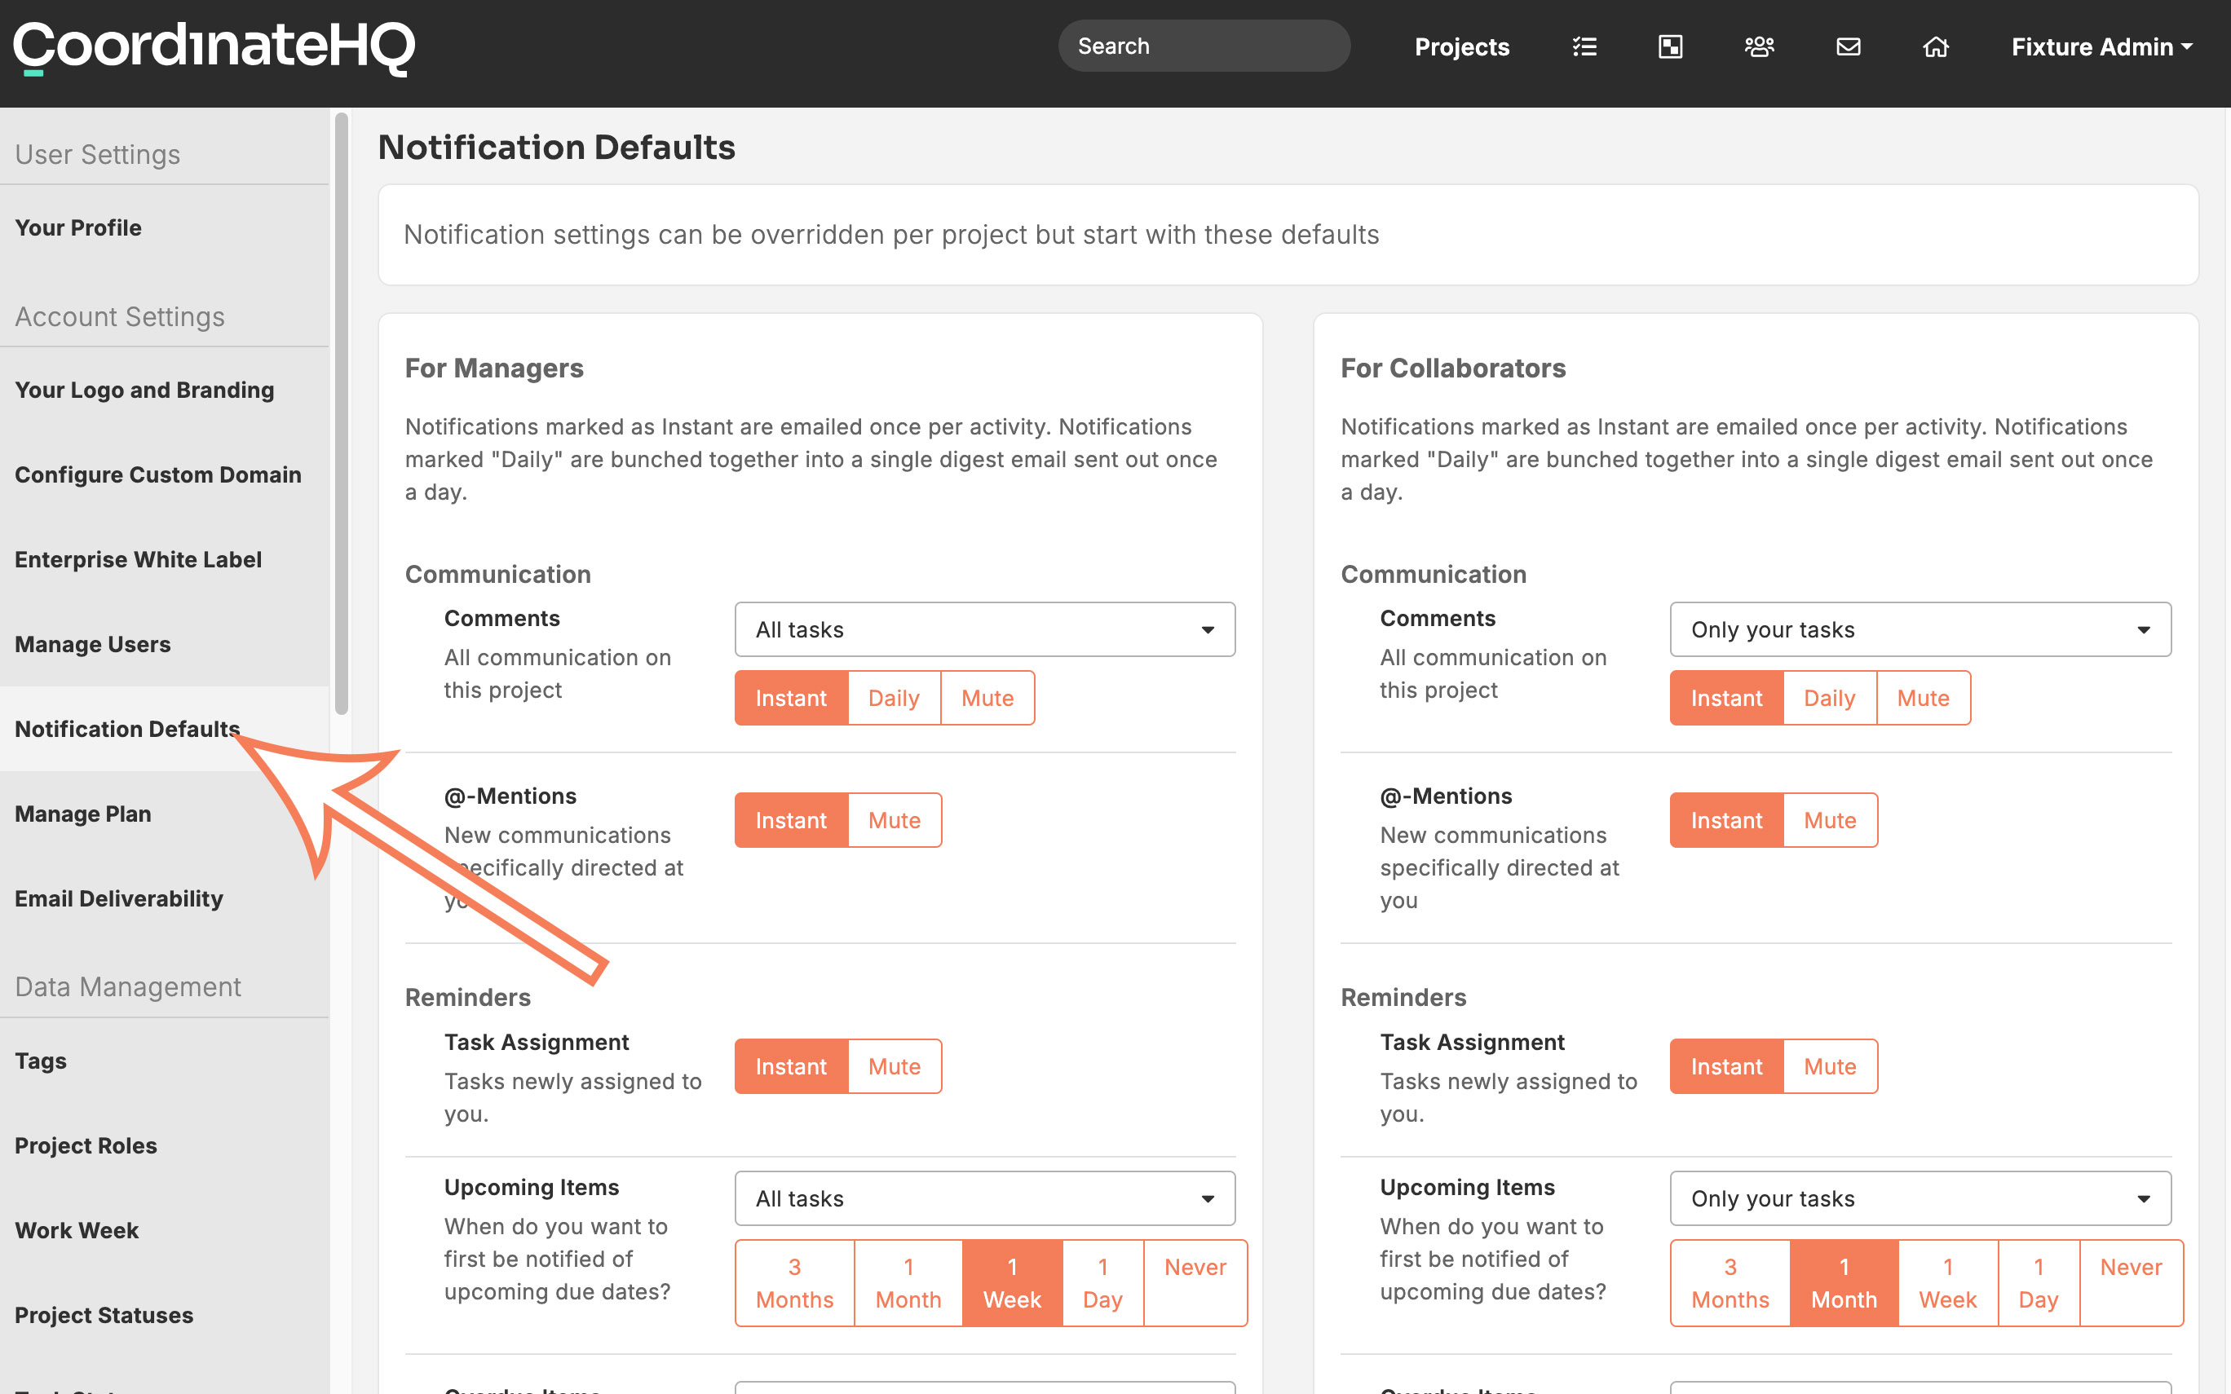Click the CoordinateHQ logo

[x=214, y=48]
